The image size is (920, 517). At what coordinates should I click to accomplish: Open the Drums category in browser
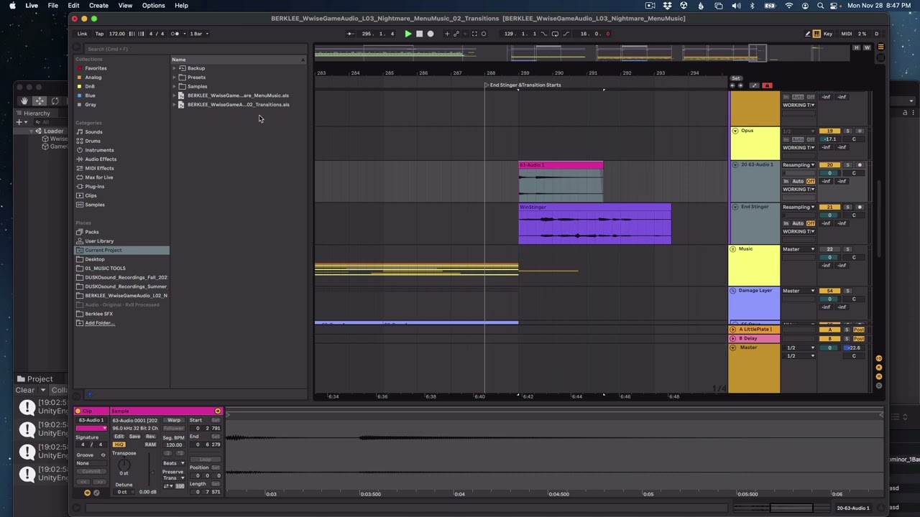coord(93,141)
